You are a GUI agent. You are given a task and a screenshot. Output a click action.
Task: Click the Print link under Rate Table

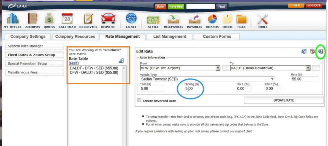(x=74, y=63)
